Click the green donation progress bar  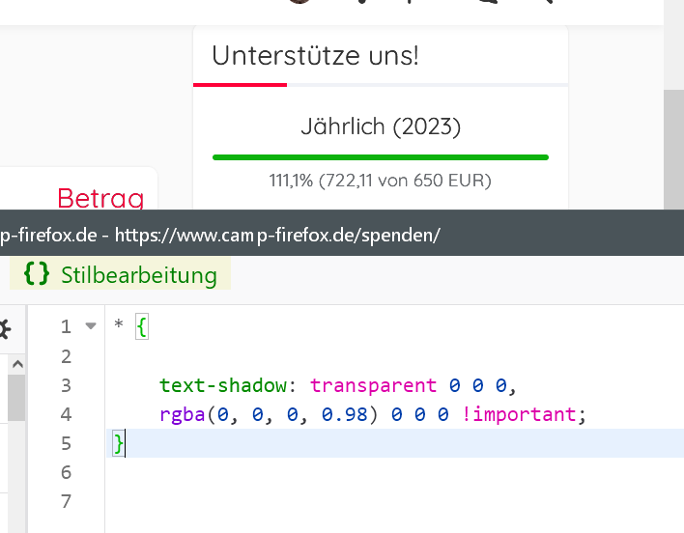coord(381,156)
